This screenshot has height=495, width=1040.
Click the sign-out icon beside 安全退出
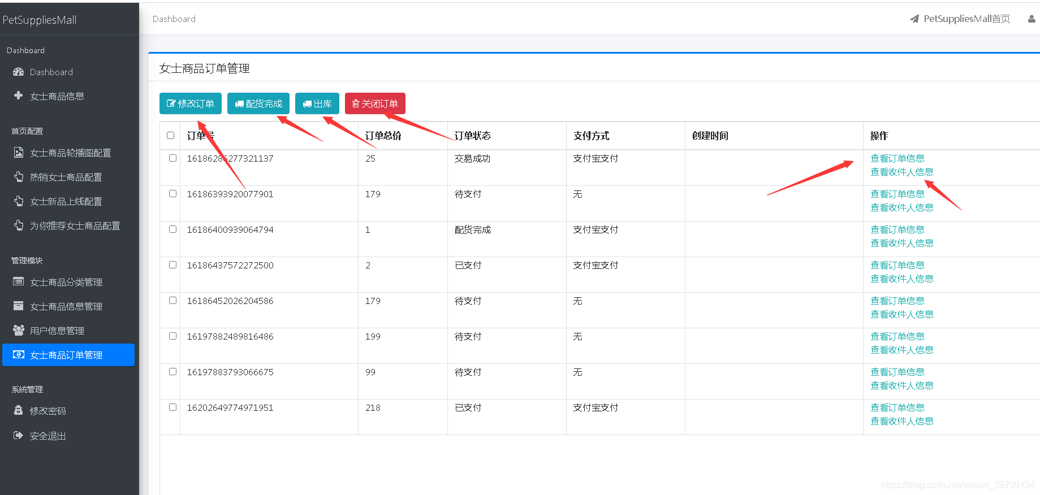[x=19, y=435]
